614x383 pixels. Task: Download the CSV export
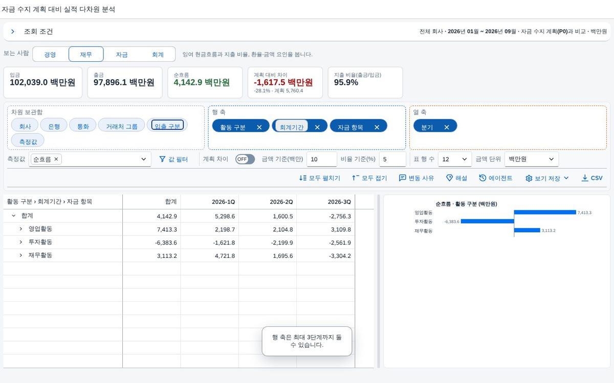(x=592, y=178)
